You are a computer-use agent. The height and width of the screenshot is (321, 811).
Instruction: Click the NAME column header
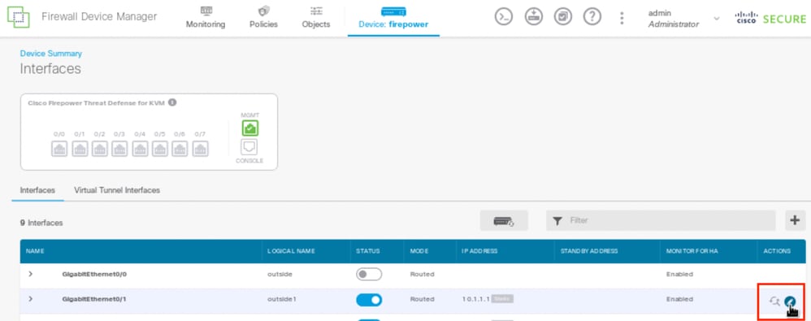[35, 251]
